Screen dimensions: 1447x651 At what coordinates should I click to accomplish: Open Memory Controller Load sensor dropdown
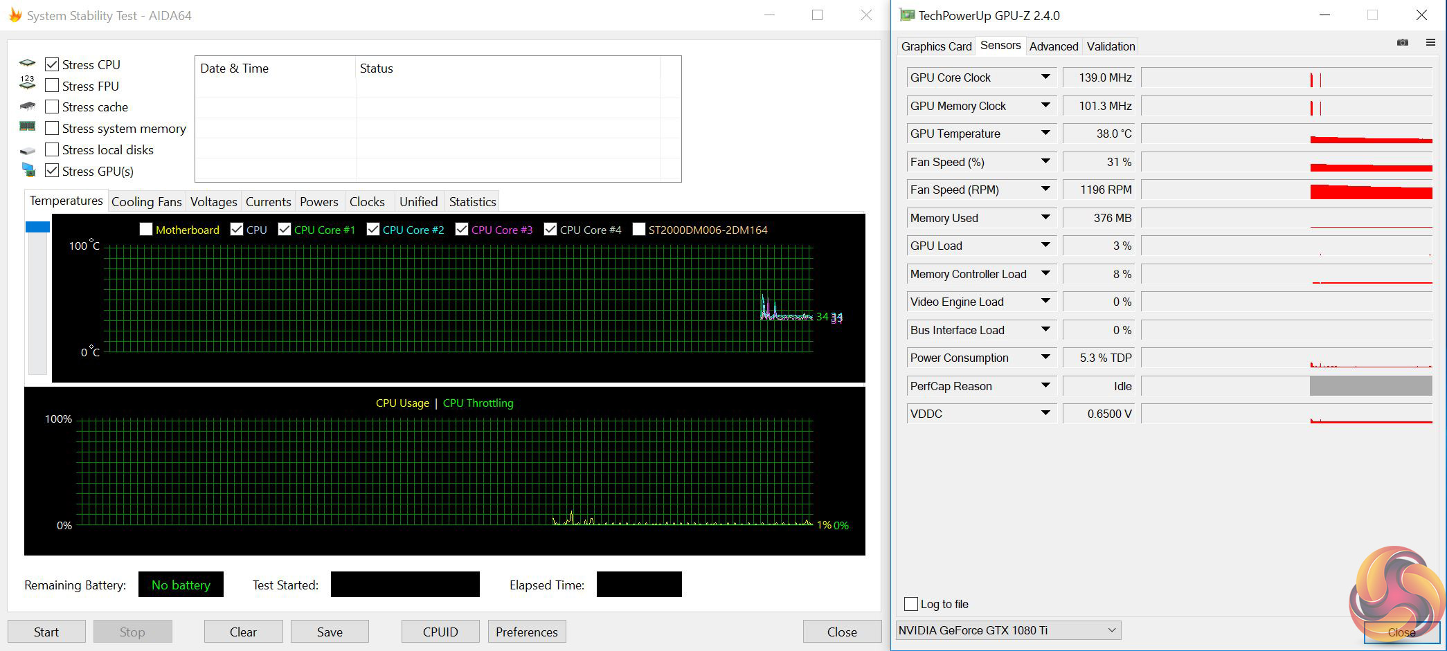(1045, 273)
